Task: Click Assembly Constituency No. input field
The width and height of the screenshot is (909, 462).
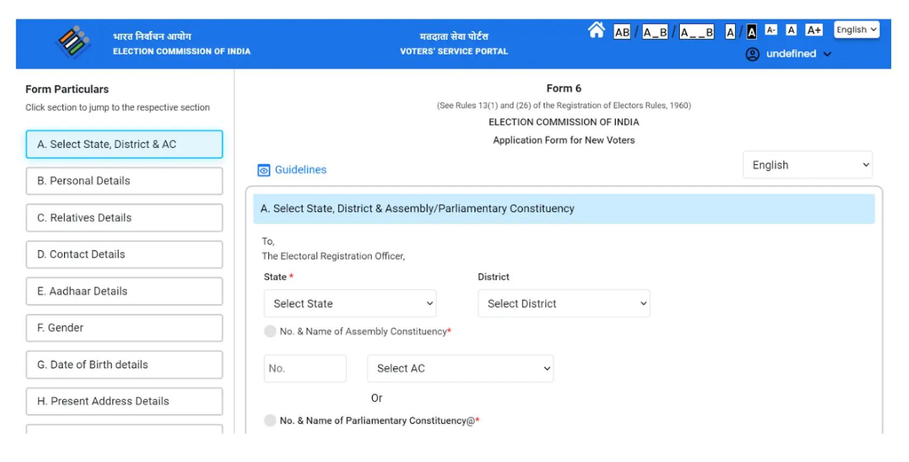Action: 305,368
